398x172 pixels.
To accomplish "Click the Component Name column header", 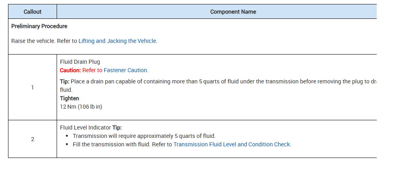I will click(233, 12).
